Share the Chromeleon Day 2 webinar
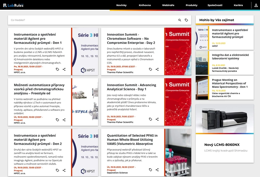Image resolution: width=260 pixels, height=177 pixels. [x=157, y=69]
